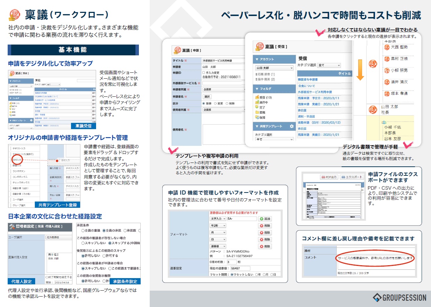Click the approval stamp beside 奥村 正徳
The width and height of the screenshot is (431, 307).
[x=387, y=59]
